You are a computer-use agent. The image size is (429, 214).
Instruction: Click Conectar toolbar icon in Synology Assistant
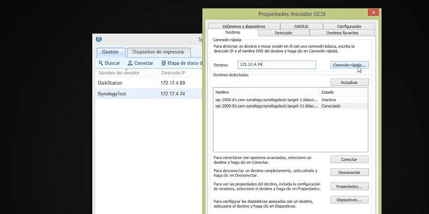click(x=130, y=63)
